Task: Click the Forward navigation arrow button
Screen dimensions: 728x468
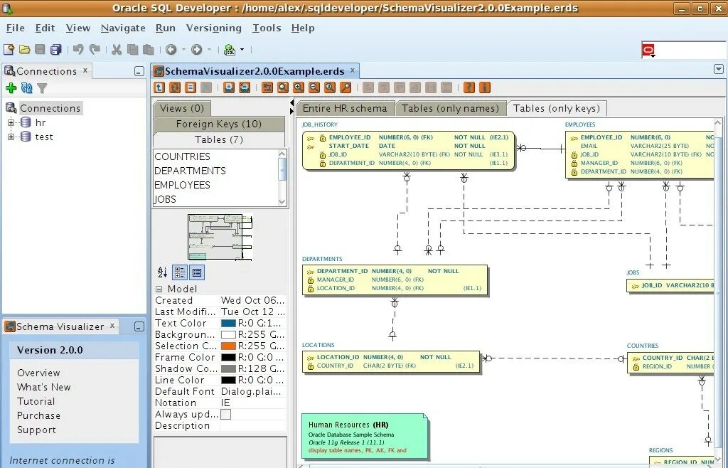Action: 197,49
